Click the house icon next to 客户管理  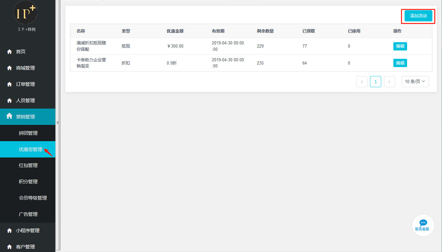9,247
